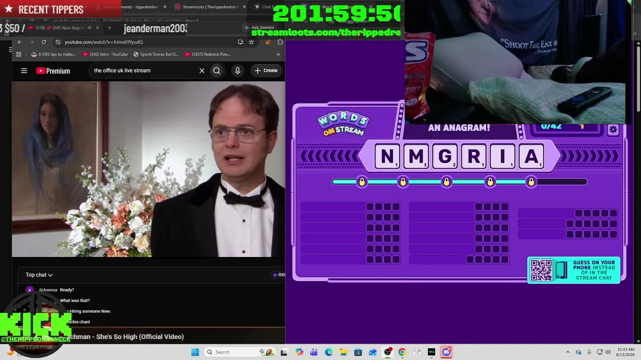Open '8 OBS tips to make...' bookmark
641x360 pixels.
[x=53, y=54]
